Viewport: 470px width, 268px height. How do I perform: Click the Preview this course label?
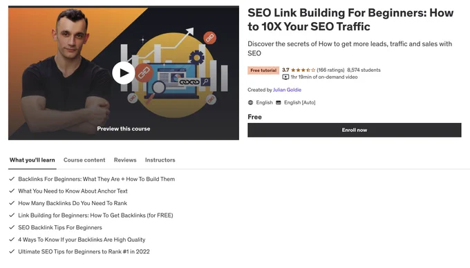(124, 128)
